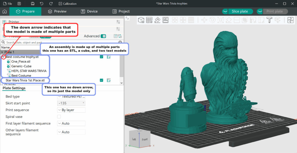Viewport: 297px width, 153px height.
Task: Uncheck printable for Best costume trophy.stl
Action: tap(102, 57)
